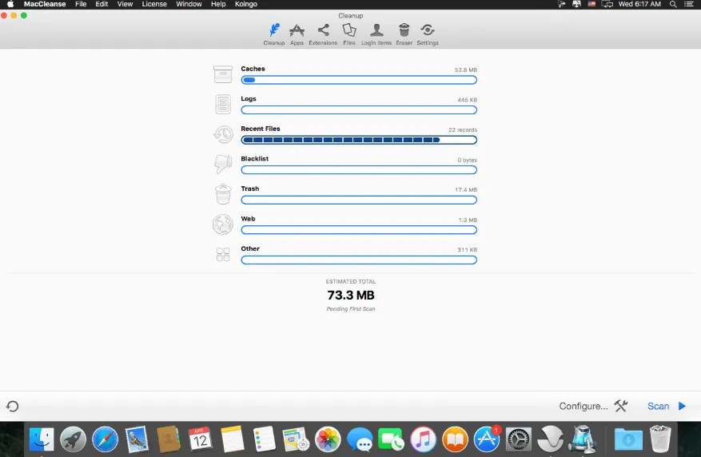Open the Koingo menu
The width and height of the screenshot is (701, 457).
(246, 4)
